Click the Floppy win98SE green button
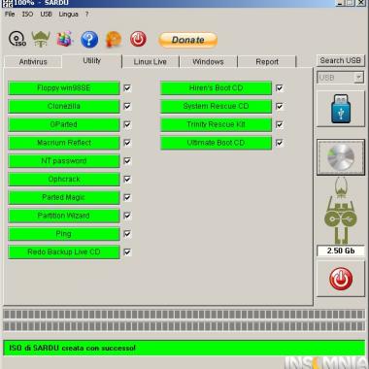The width and height of the screenshot is (369, 369). coord(64,88)
